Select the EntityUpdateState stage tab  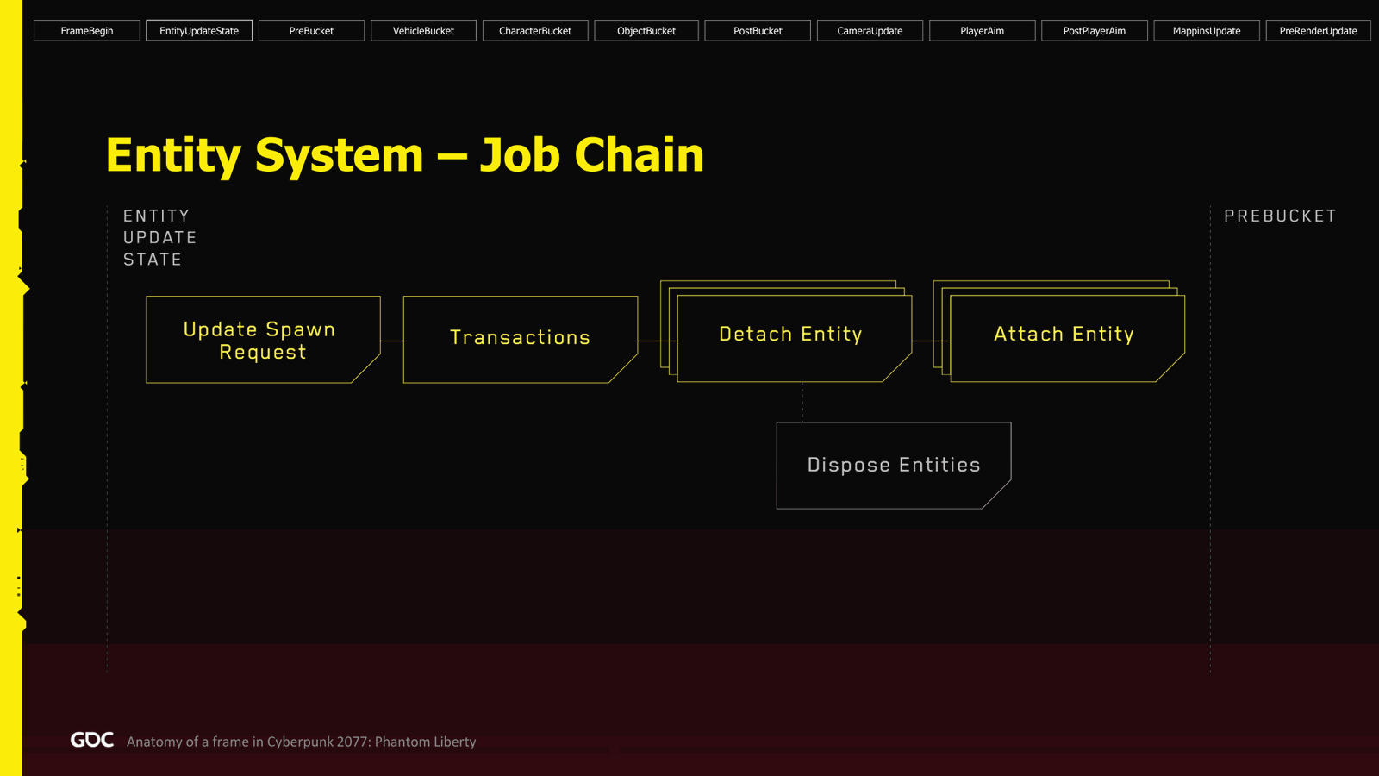(199, 31)
